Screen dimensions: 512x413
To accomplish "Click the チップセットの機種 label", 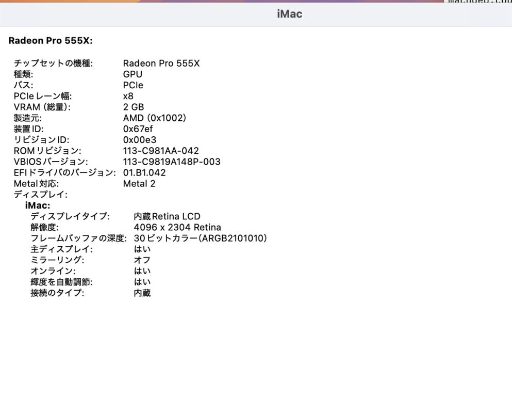I will click(53, 63).
